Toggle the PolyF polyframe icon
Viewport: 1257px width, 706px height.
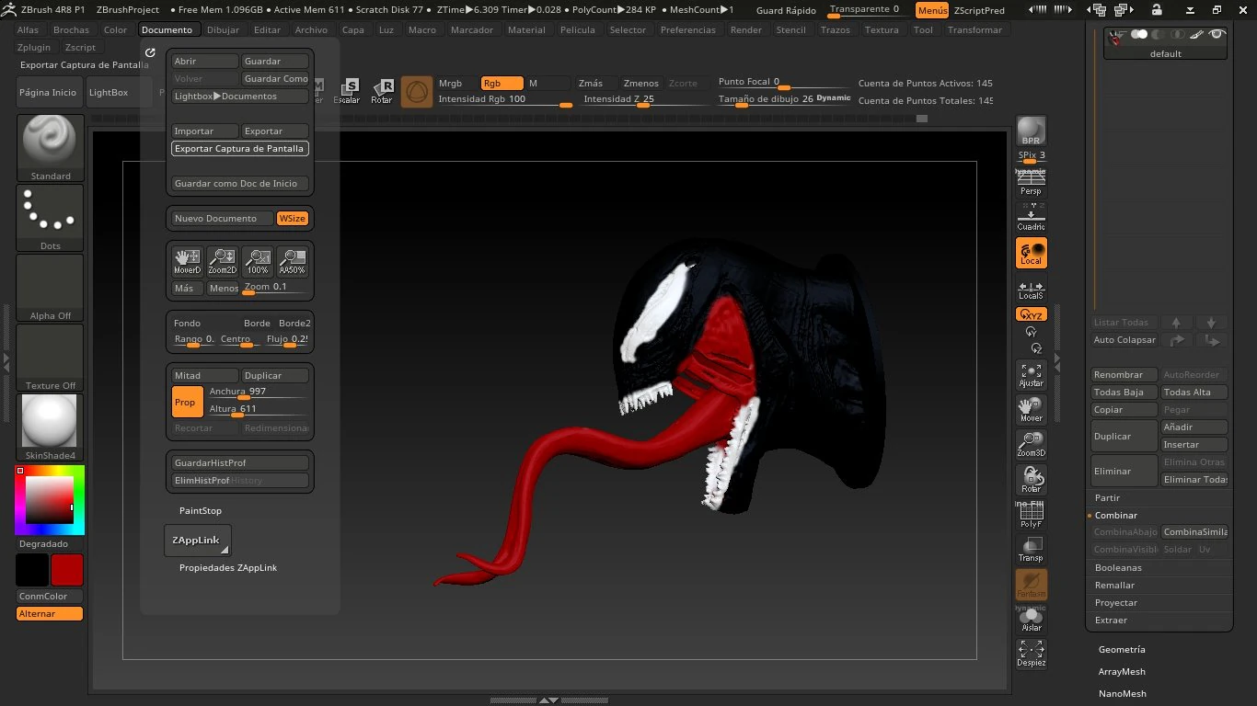1031,515
